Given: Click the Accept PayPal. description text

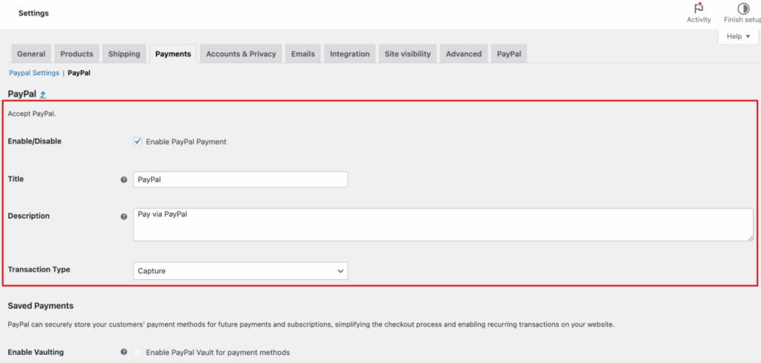Looking at the screenshot, I should point(31,114).
